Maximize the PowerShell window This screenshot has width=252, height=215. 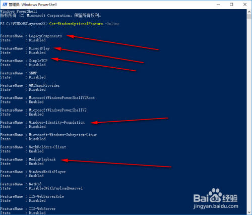231,5
